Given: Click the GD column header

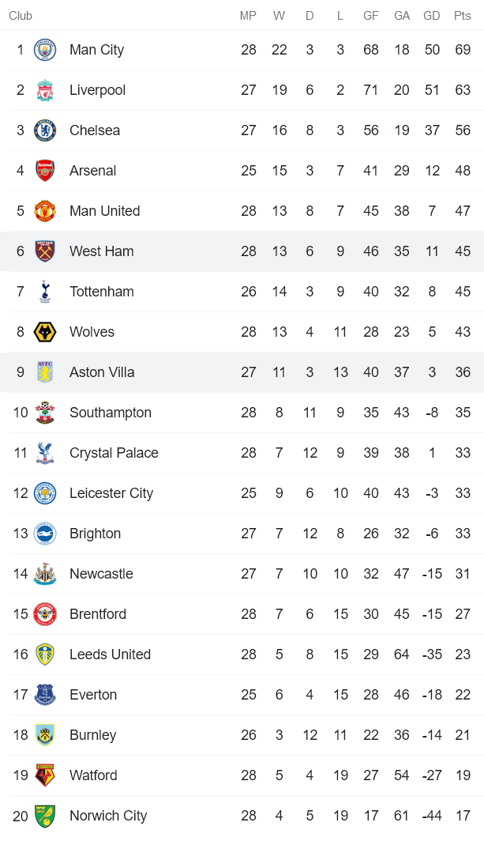Looking at the screenshot, I should tap(432, 16).
